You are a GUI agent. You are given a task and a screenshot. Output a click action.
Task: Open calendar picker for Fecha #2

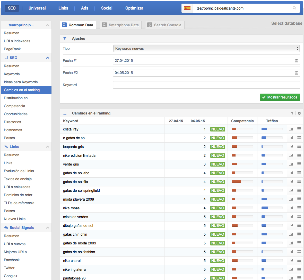[296, 73]
